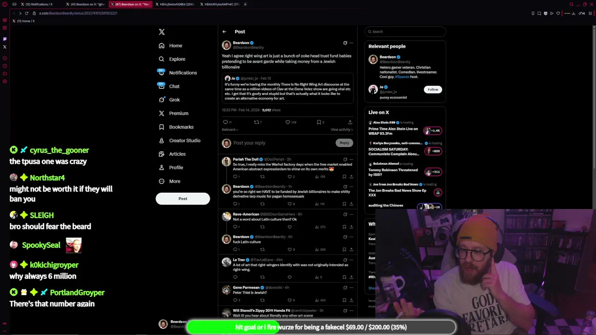Expand View activity on the post
The width and height of the screenshot is (596, 335).
[x=342, y=130]
